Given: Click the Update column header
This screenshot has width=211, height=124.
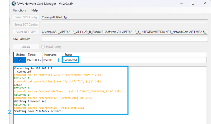Looking at the screenshot, I should click(x=20, y=55).
